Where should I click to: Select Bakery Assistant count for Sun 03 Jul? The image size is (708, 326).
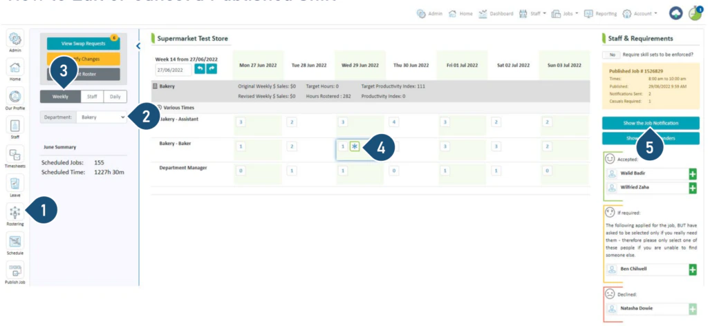click(547, 122)
